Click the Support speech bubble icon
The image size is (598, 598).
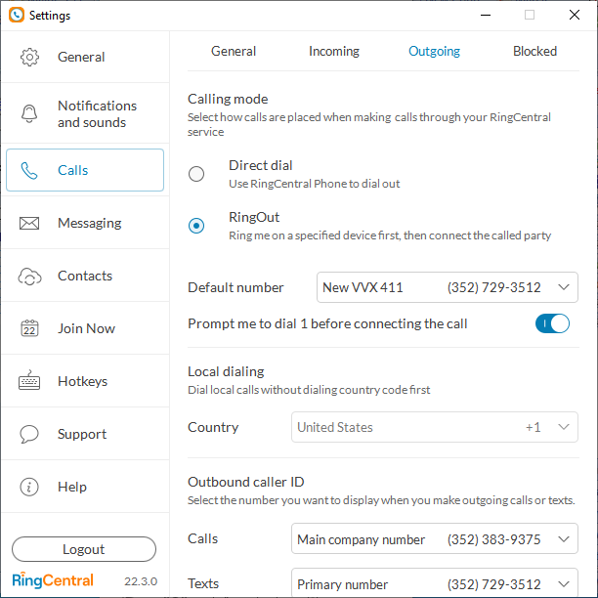coord(29,434)
